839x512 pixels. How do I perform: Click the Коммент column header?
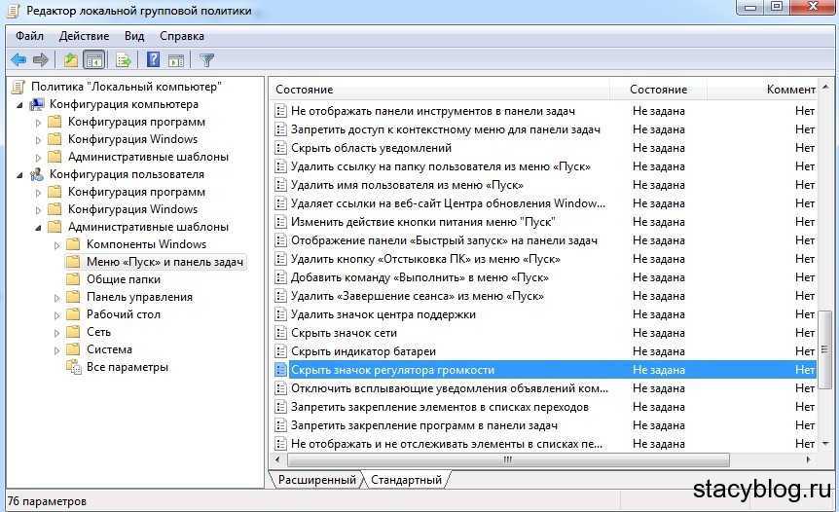click(790, 90)
